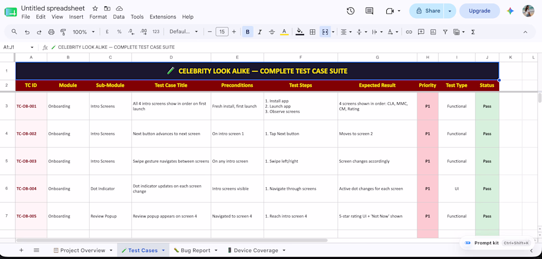Image resolution: width=542 pixels, height=259 pixels.
Task: Insert link from toolbar
Action: (409, 32)
